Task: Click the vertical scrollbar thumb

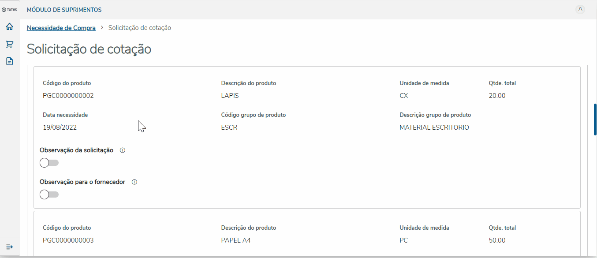Action: (595, 119)
